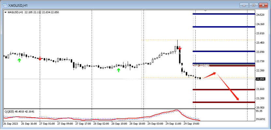Restore the XAGUSD,H1 chart window size

(x=254, y=5)
